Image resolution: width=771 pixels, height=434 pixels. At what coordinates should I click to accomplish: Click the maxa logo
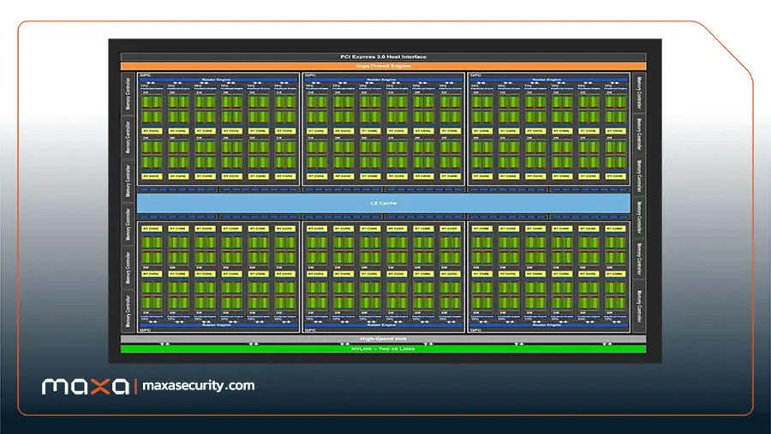point(86,386)
